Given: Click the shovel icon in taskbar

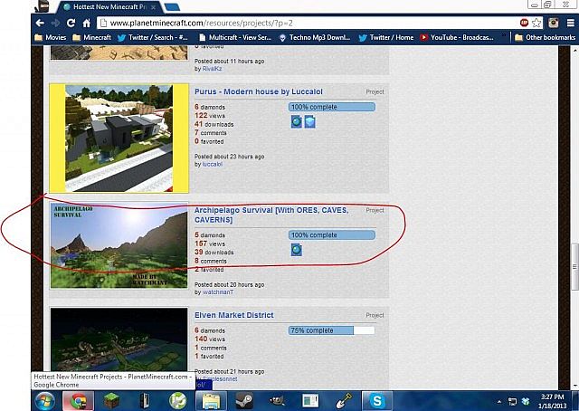Looking at the screenshot, I should (x=344, y=401).
